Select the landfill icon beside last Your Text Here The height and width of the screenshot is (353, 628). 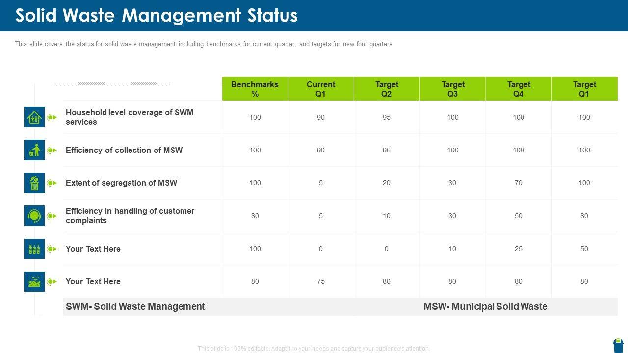point(34,281)
